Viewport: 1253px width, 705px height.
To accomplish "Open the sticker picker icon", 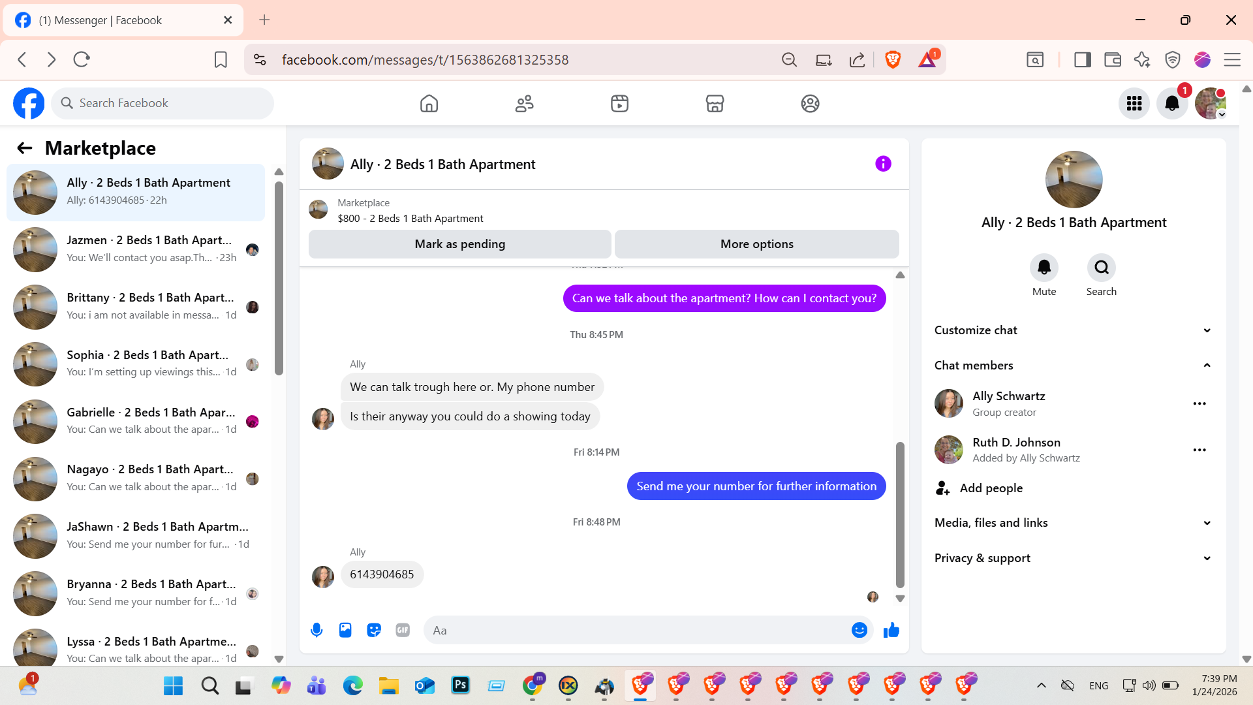I will click(x=374, y=630).
